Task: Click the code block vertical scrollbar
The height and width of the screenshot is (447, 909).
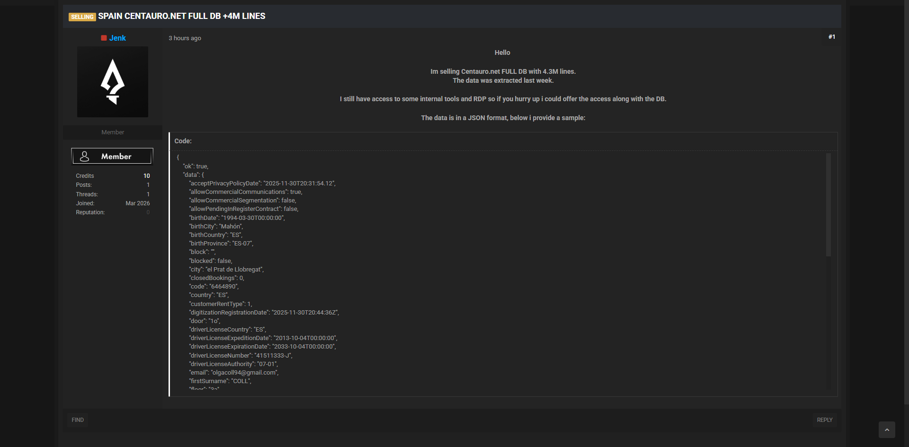Action: coord(829,205)
